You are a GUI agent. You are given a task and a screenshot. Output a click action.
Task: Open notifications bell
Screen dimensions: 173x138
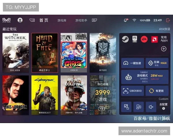tap(125, 20)
